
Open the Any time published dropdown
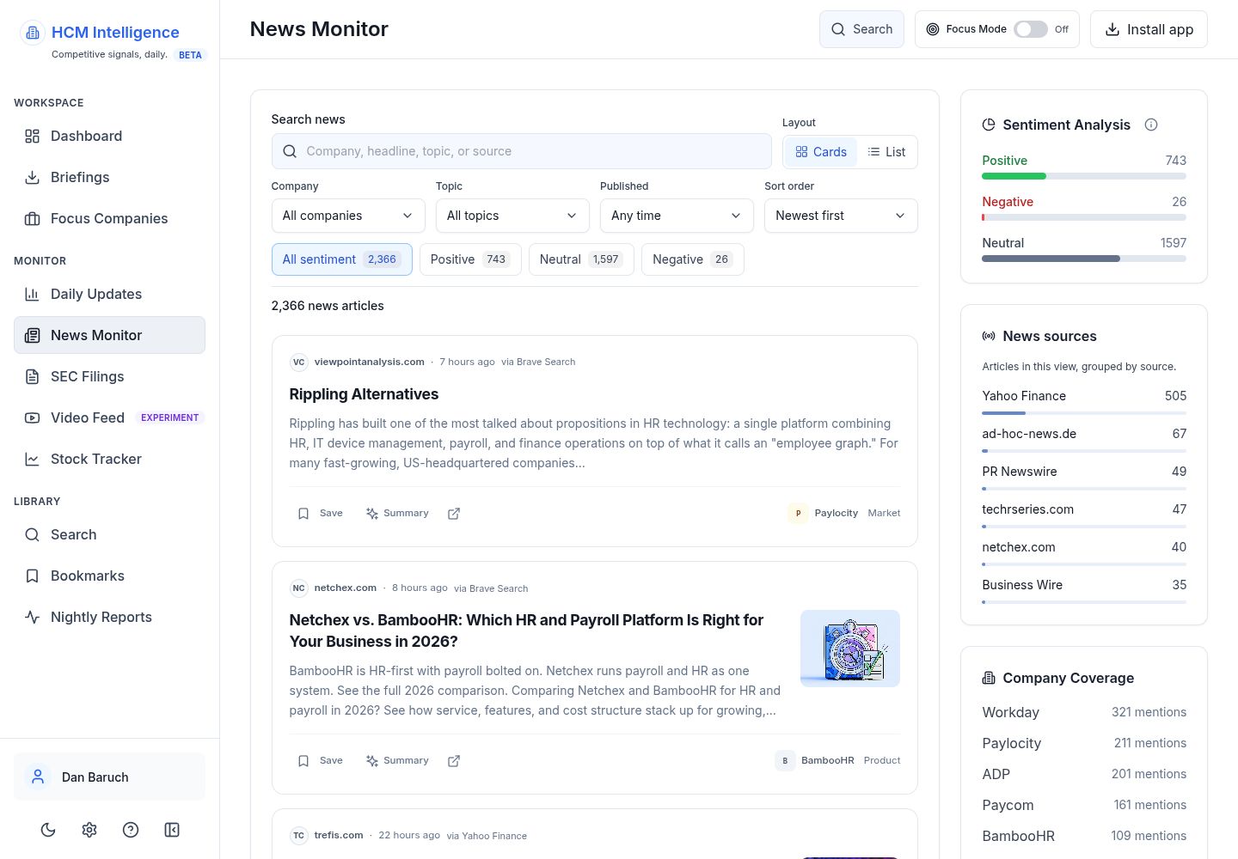677,216
